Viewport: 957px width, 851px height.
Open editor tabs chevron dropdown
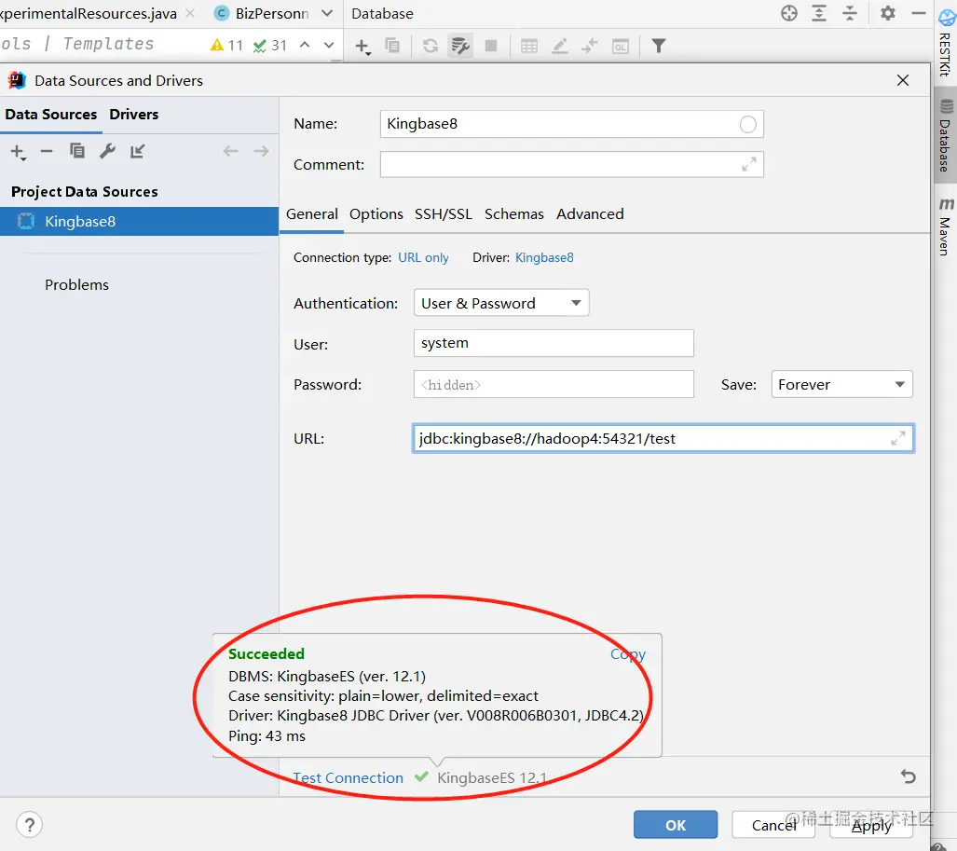click(327, 13)
